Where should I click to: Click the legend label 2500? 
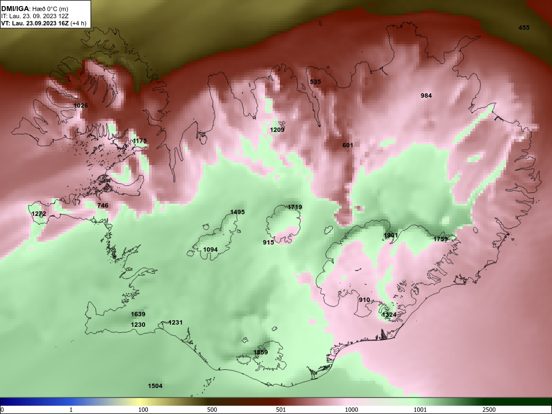pyautogui.click(x=489, y=410)
